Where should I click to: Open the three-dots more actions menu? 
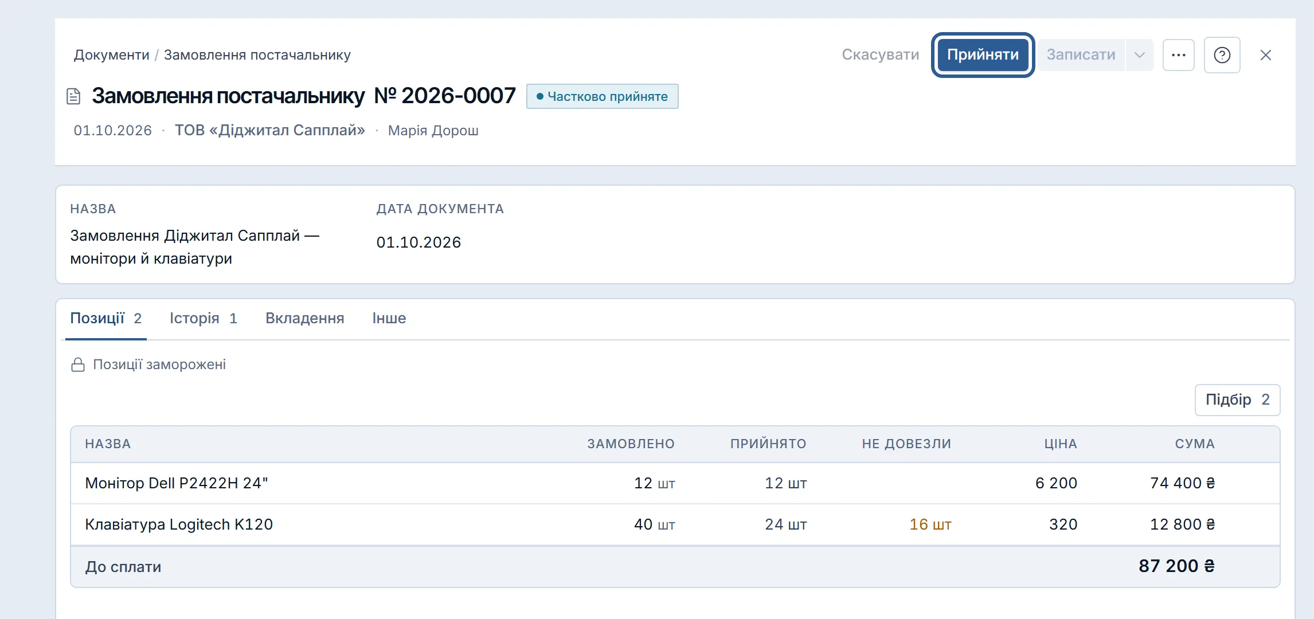[1178, 55]
